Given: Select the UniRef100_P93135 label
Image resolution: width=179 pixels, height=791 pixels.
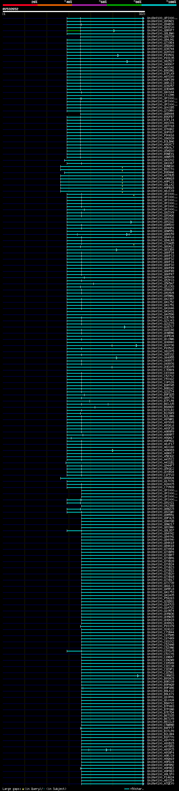Looking at the screenshot, I should coord(160,58).
